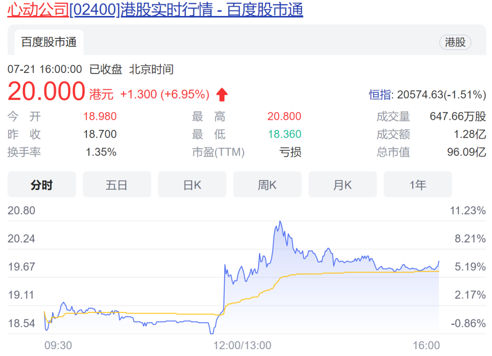
Task: Open the 恒指 index link
Action: click(x=380, y=95)
